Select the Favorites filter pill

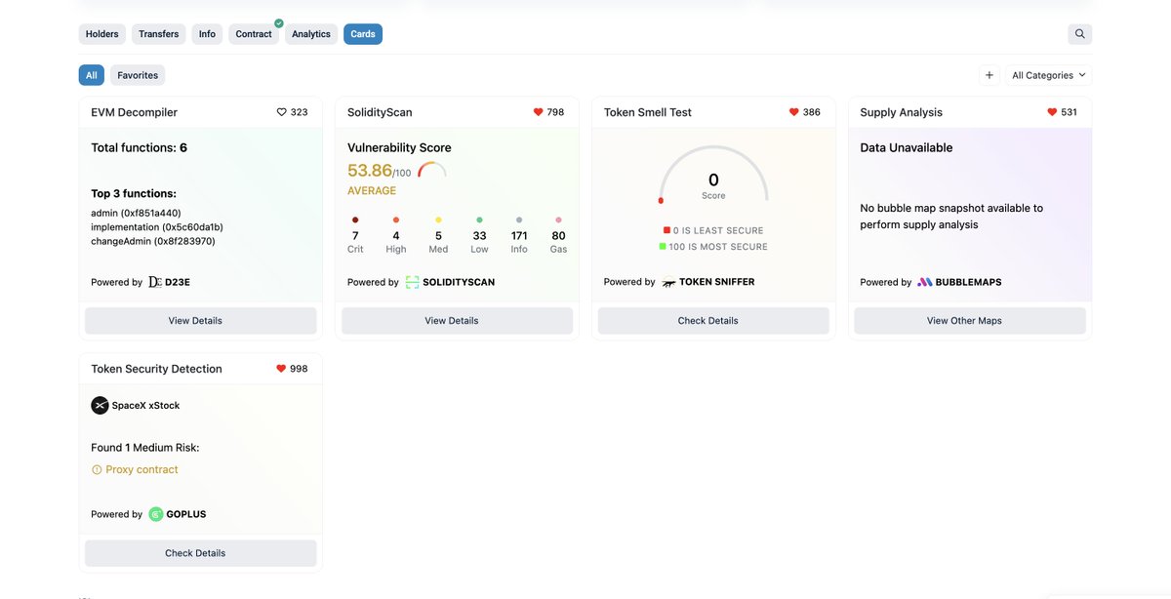pyautogui.click(x=138, y=75)
